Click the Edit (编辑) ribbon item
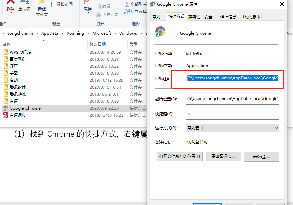 (104, 6)
